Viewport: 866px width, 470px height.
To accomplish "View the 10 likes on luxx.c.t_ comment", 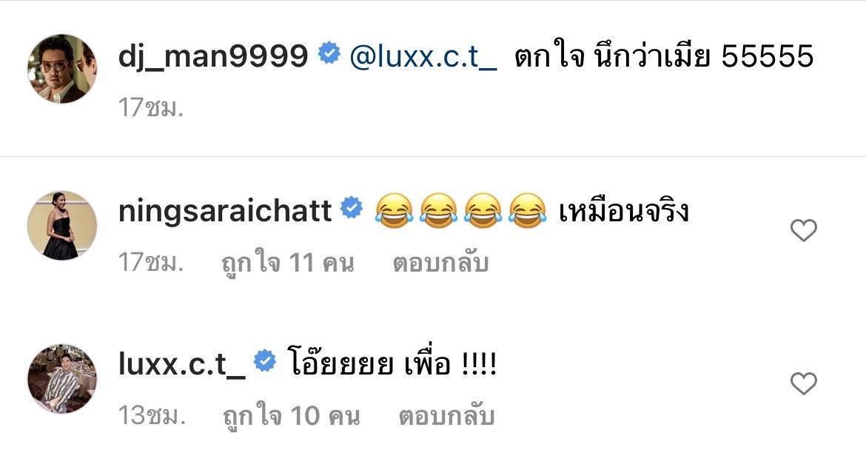I will 292,416.
